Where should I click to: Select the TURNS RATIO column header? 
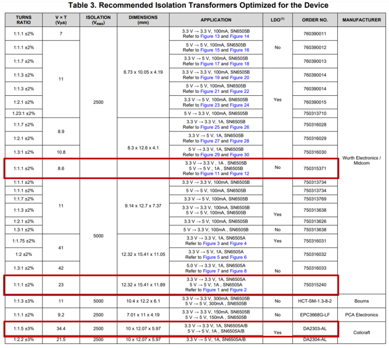coord(24,20)
